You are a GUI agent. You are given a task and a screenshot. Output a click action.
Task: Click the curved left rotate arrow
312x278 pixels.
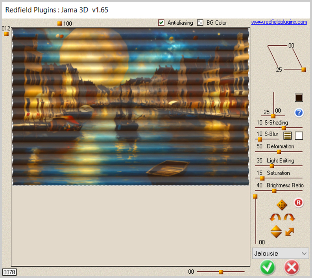(275, 217)
